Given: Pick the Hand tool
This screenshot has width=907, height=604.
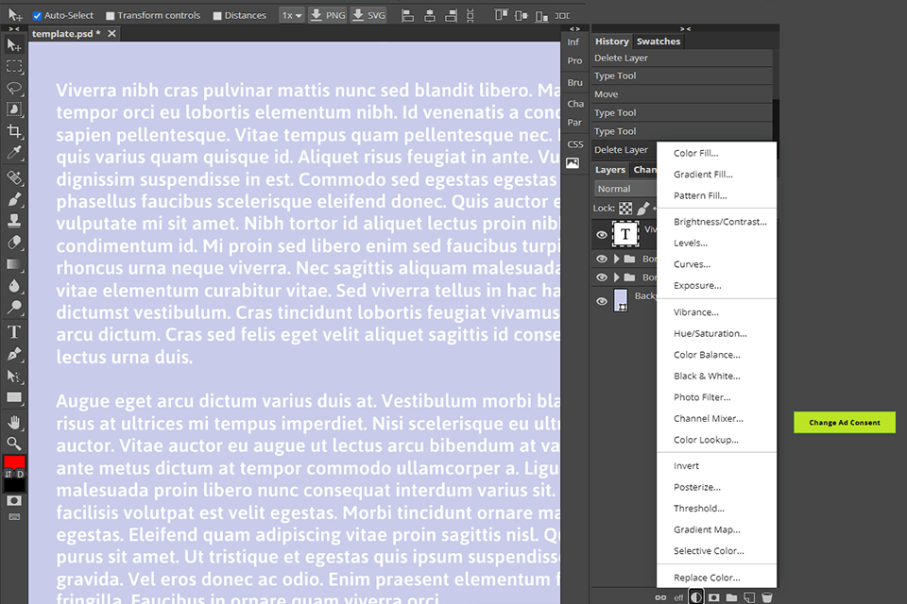Looking at the screenshot, I should [x=14, y=420].
